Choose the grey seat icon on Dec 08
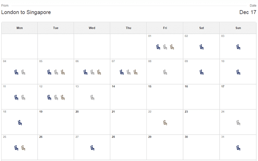Image resolution: width=258 pixels, height=161 pixels. tap(165, 72)
